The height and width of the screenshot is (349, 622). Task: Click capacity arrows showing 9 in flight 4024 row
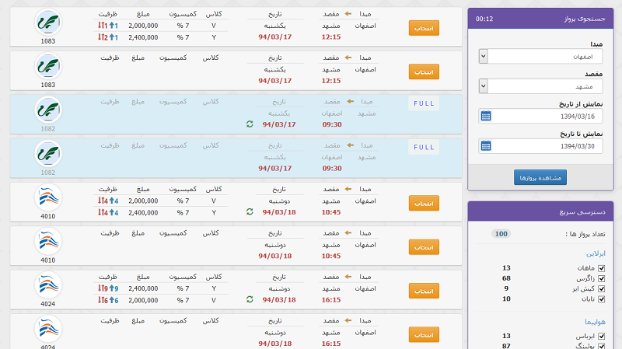108,288
